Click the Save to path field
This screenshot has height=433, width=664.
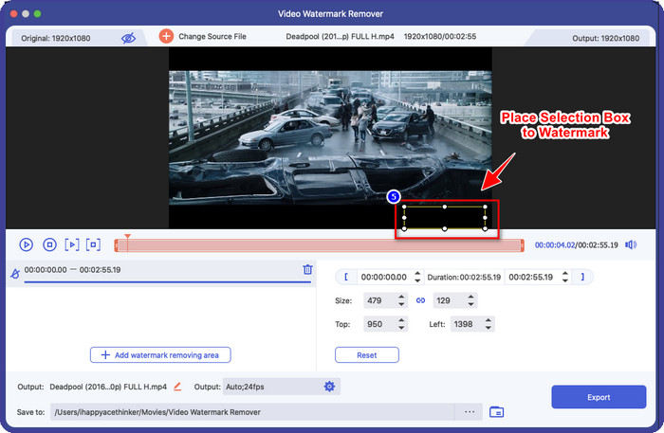(252, 412)
